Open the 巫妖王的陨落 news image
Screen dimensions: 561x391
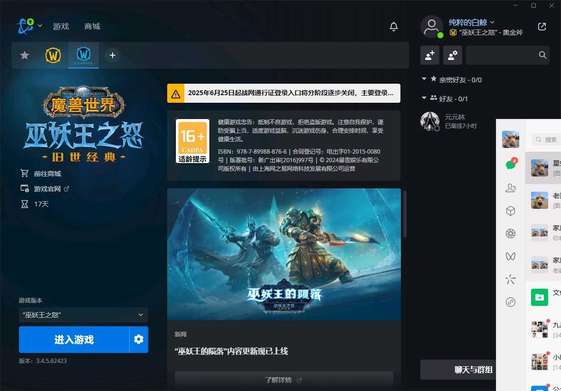[x=284, y=254]
